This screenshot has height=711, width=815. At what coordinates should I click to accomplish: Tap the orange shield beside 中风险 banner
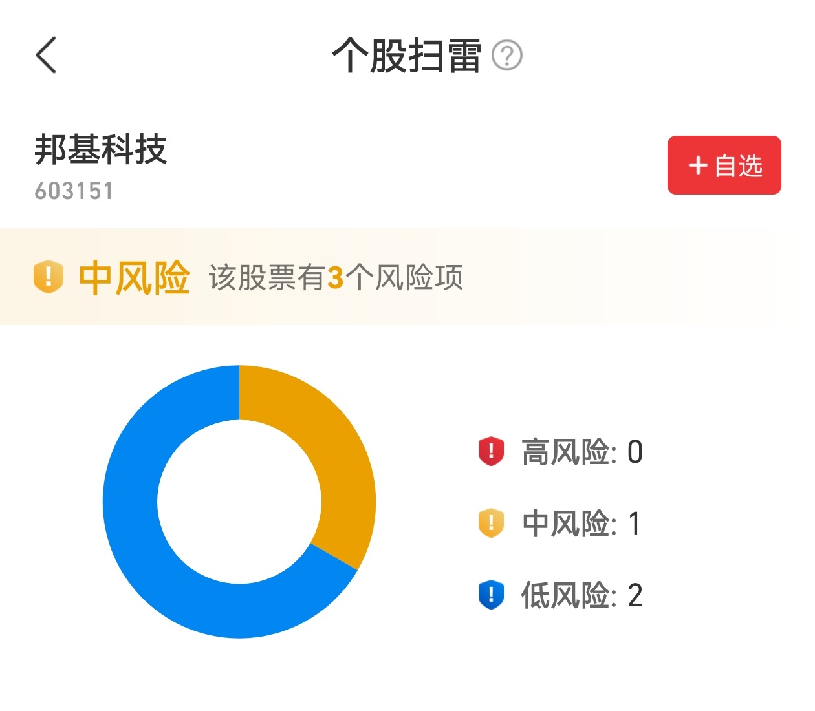click(x=49, y=277)
